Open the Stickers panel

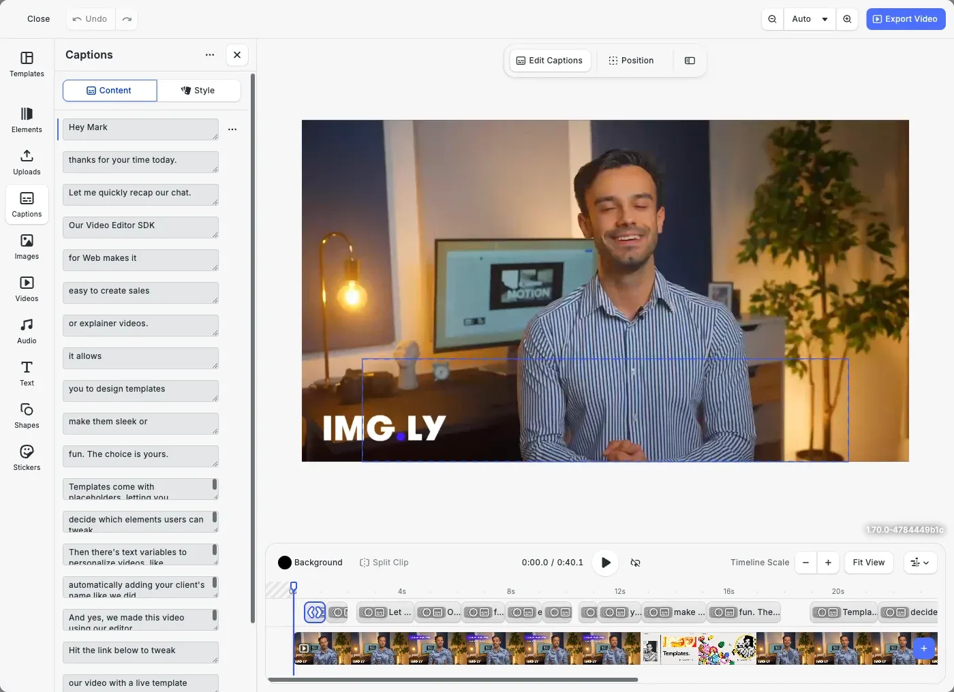click(x=27, y=458)
